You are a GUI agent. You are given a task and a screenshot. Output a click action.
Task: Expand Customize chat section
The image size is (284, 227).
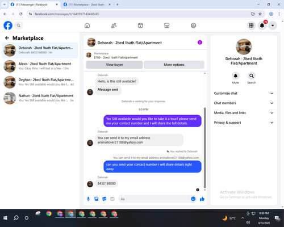click(x=244, y=93)
